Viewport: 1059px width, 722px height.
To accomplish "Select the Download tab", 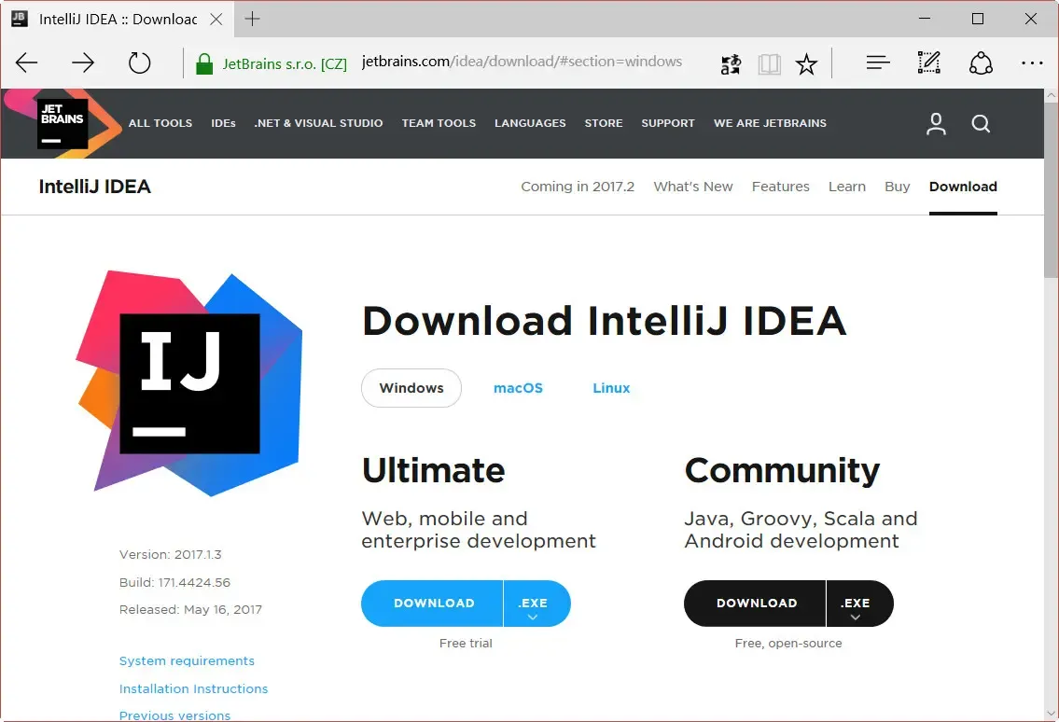I will pos(963,187).
